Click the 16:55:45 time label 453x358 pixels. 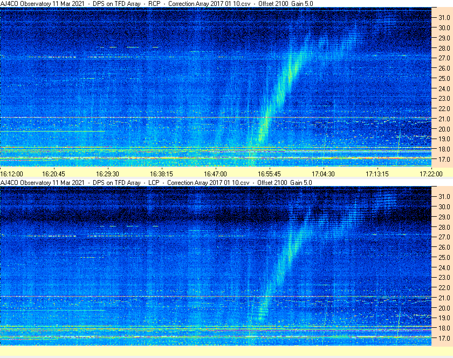[x=269, y=174]
